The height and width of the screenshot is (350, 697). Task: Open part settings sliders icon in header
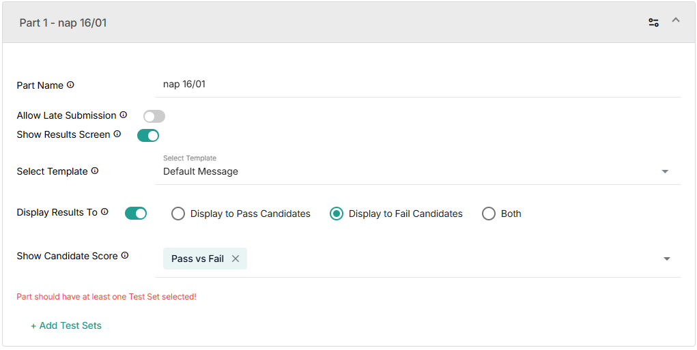tap(653, 23)
